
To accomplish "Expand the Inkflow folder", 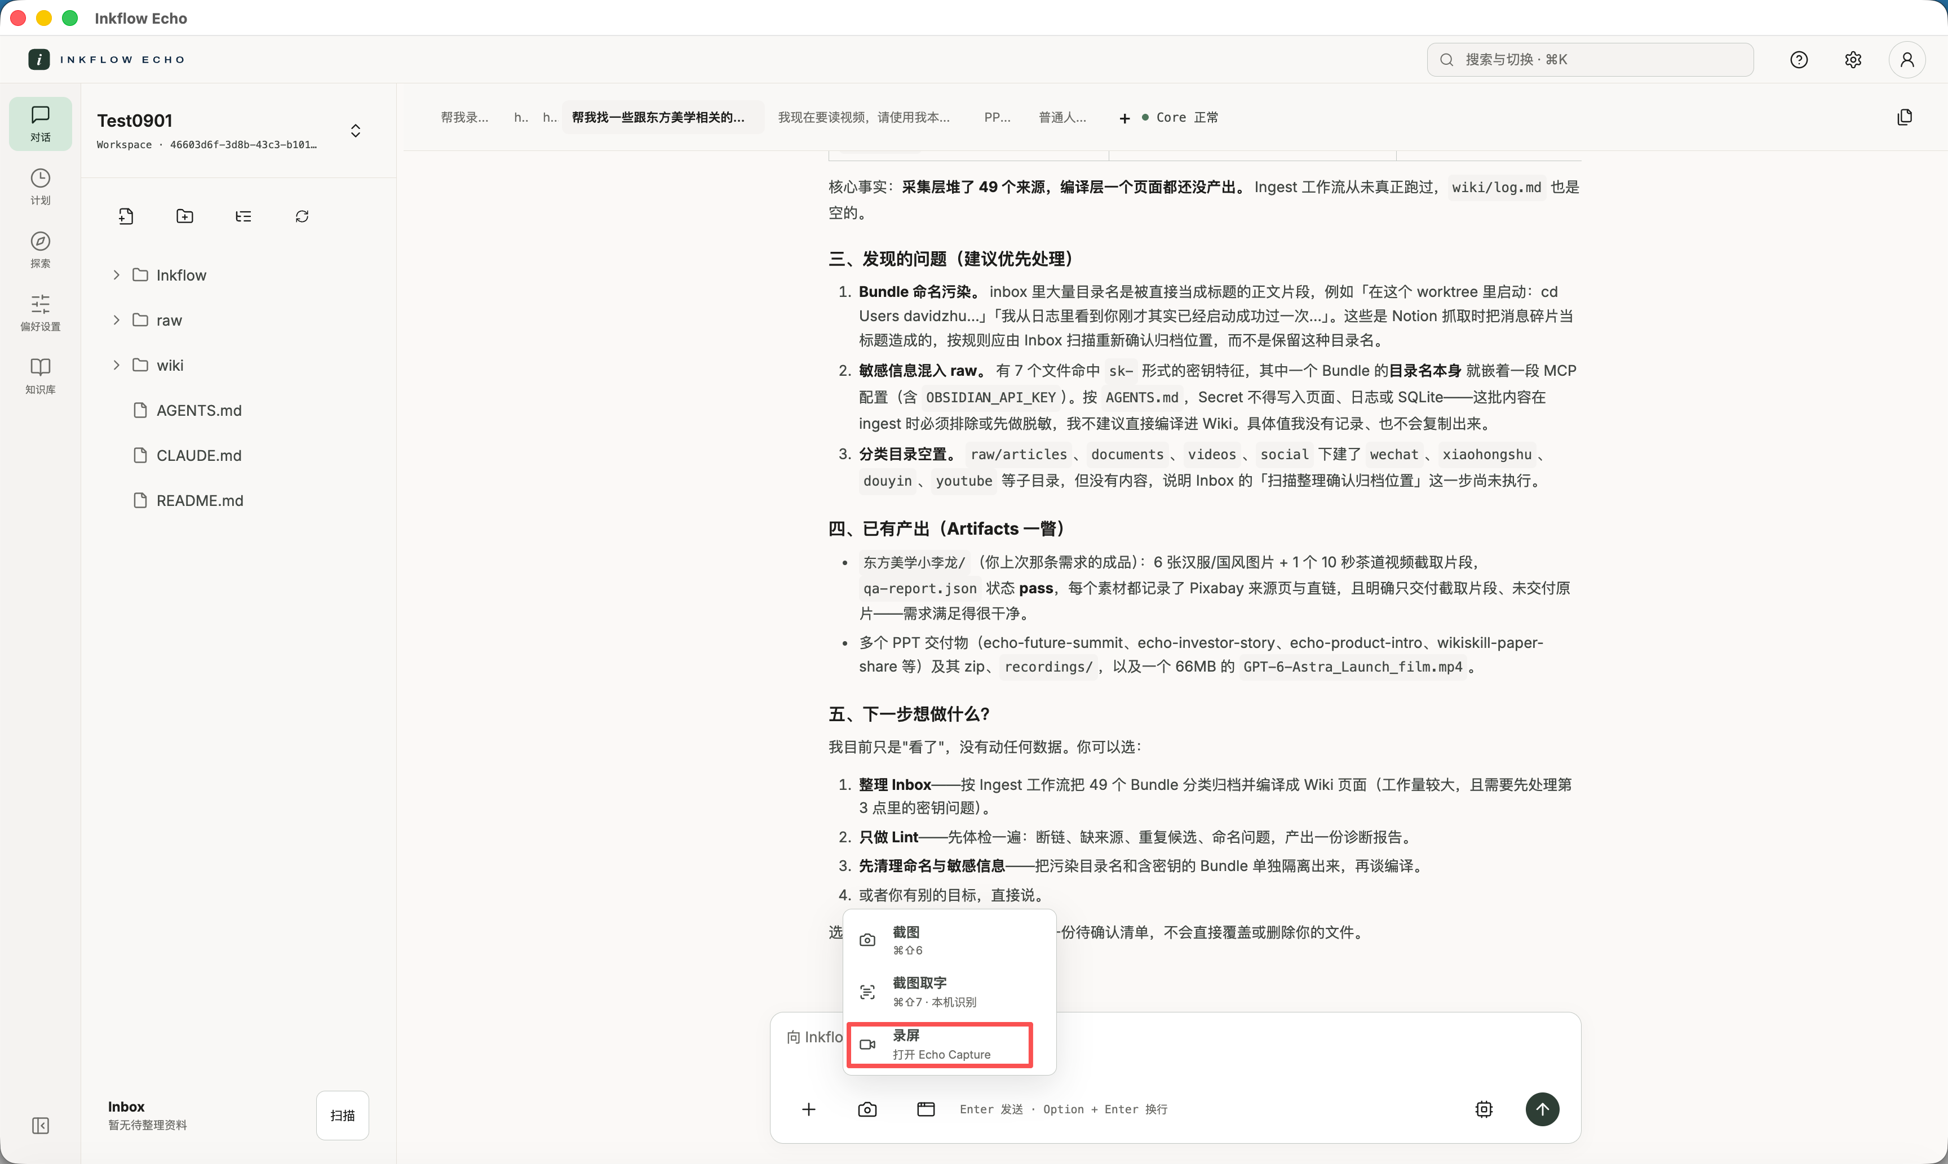I will pos(116,276).
